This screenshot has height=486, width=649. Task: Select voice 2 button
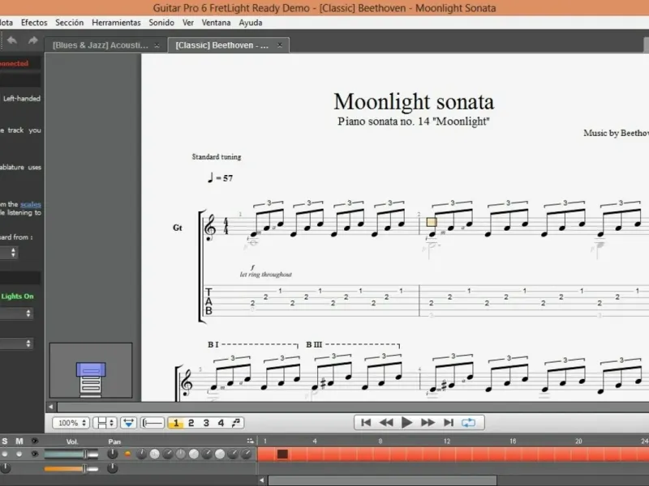point(191,423)
